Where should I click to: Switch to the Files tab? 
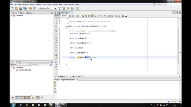pos(22,13)
